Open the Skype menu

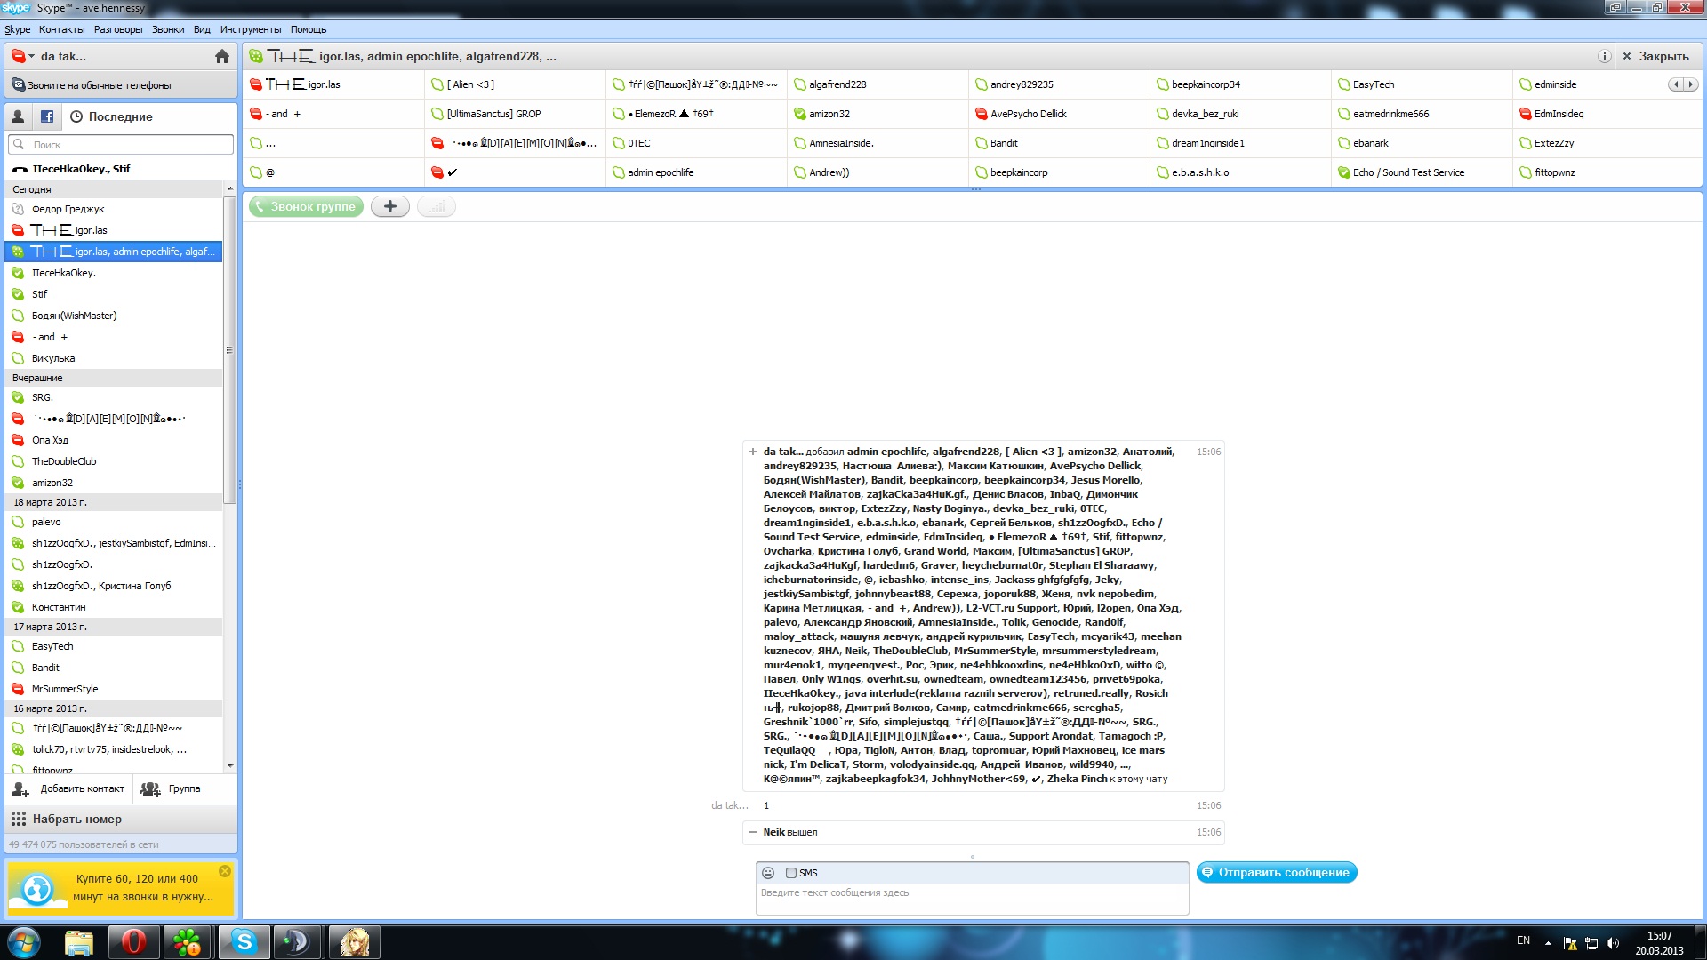(17, 29)
